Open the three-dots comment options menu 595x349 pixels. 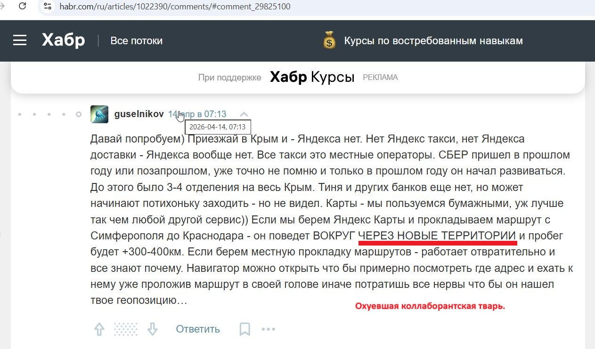(268, 329)
